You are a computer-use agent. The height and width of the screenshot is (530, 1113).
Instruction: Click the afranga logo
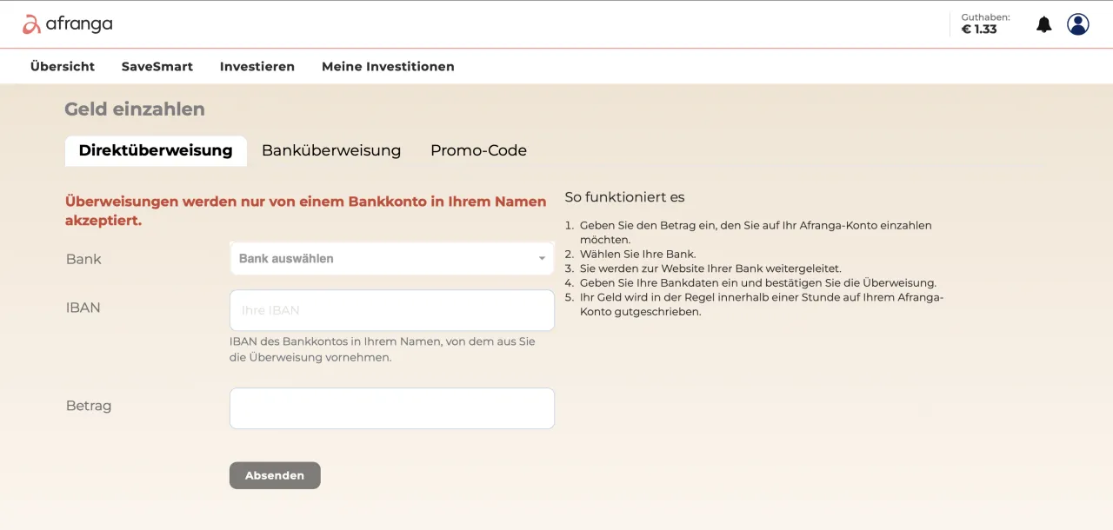67,24
